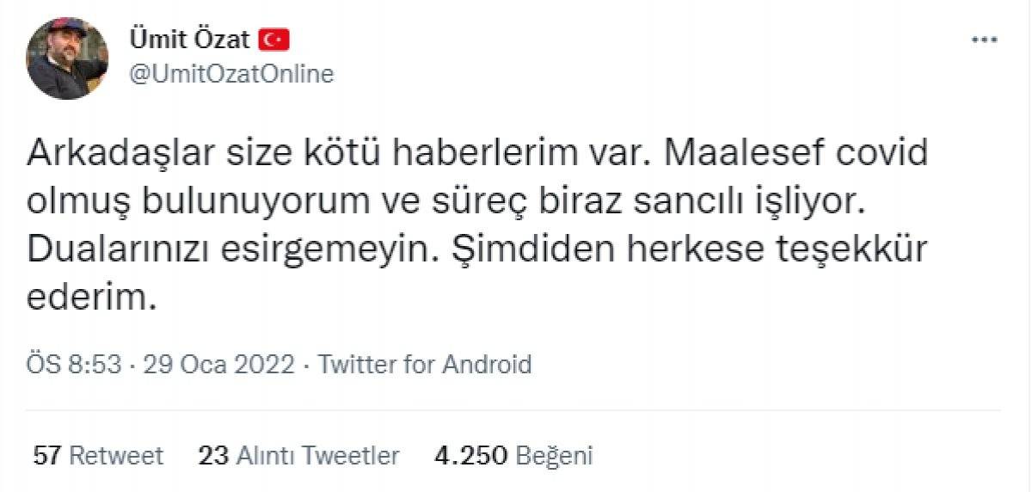Viewport: 1032px width, 492px height.
Task: View the 57 Retweet list
Action: (x=97, y=455)
